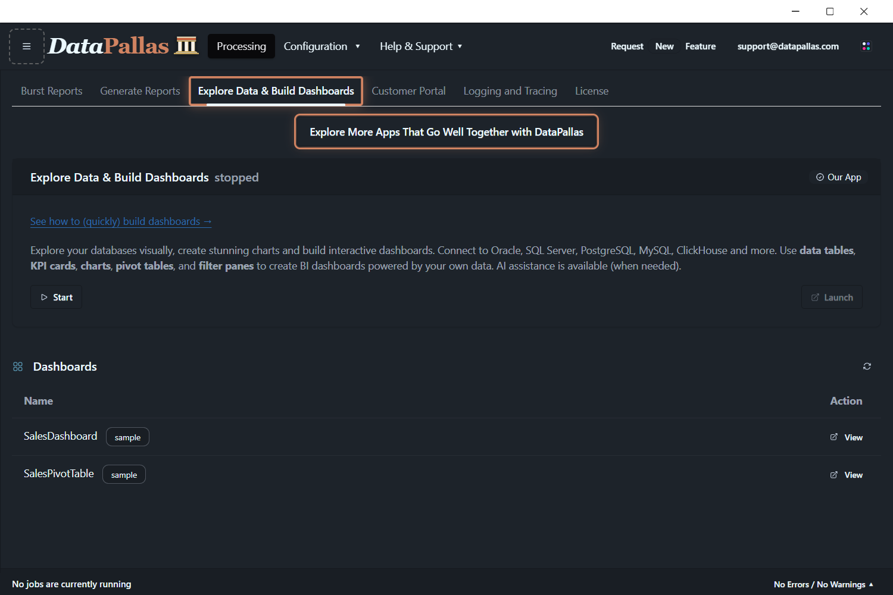This screenshot has height=595, width=893.
Task: Open the Logging and Tracing tab
Action: (510, 91)
